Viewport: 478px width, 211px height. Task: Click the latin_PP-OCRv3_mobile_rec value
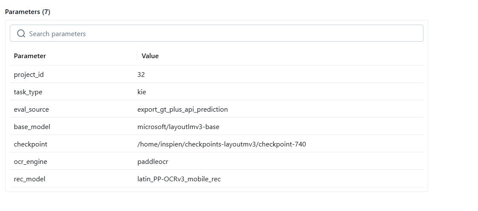click(179, 179)
